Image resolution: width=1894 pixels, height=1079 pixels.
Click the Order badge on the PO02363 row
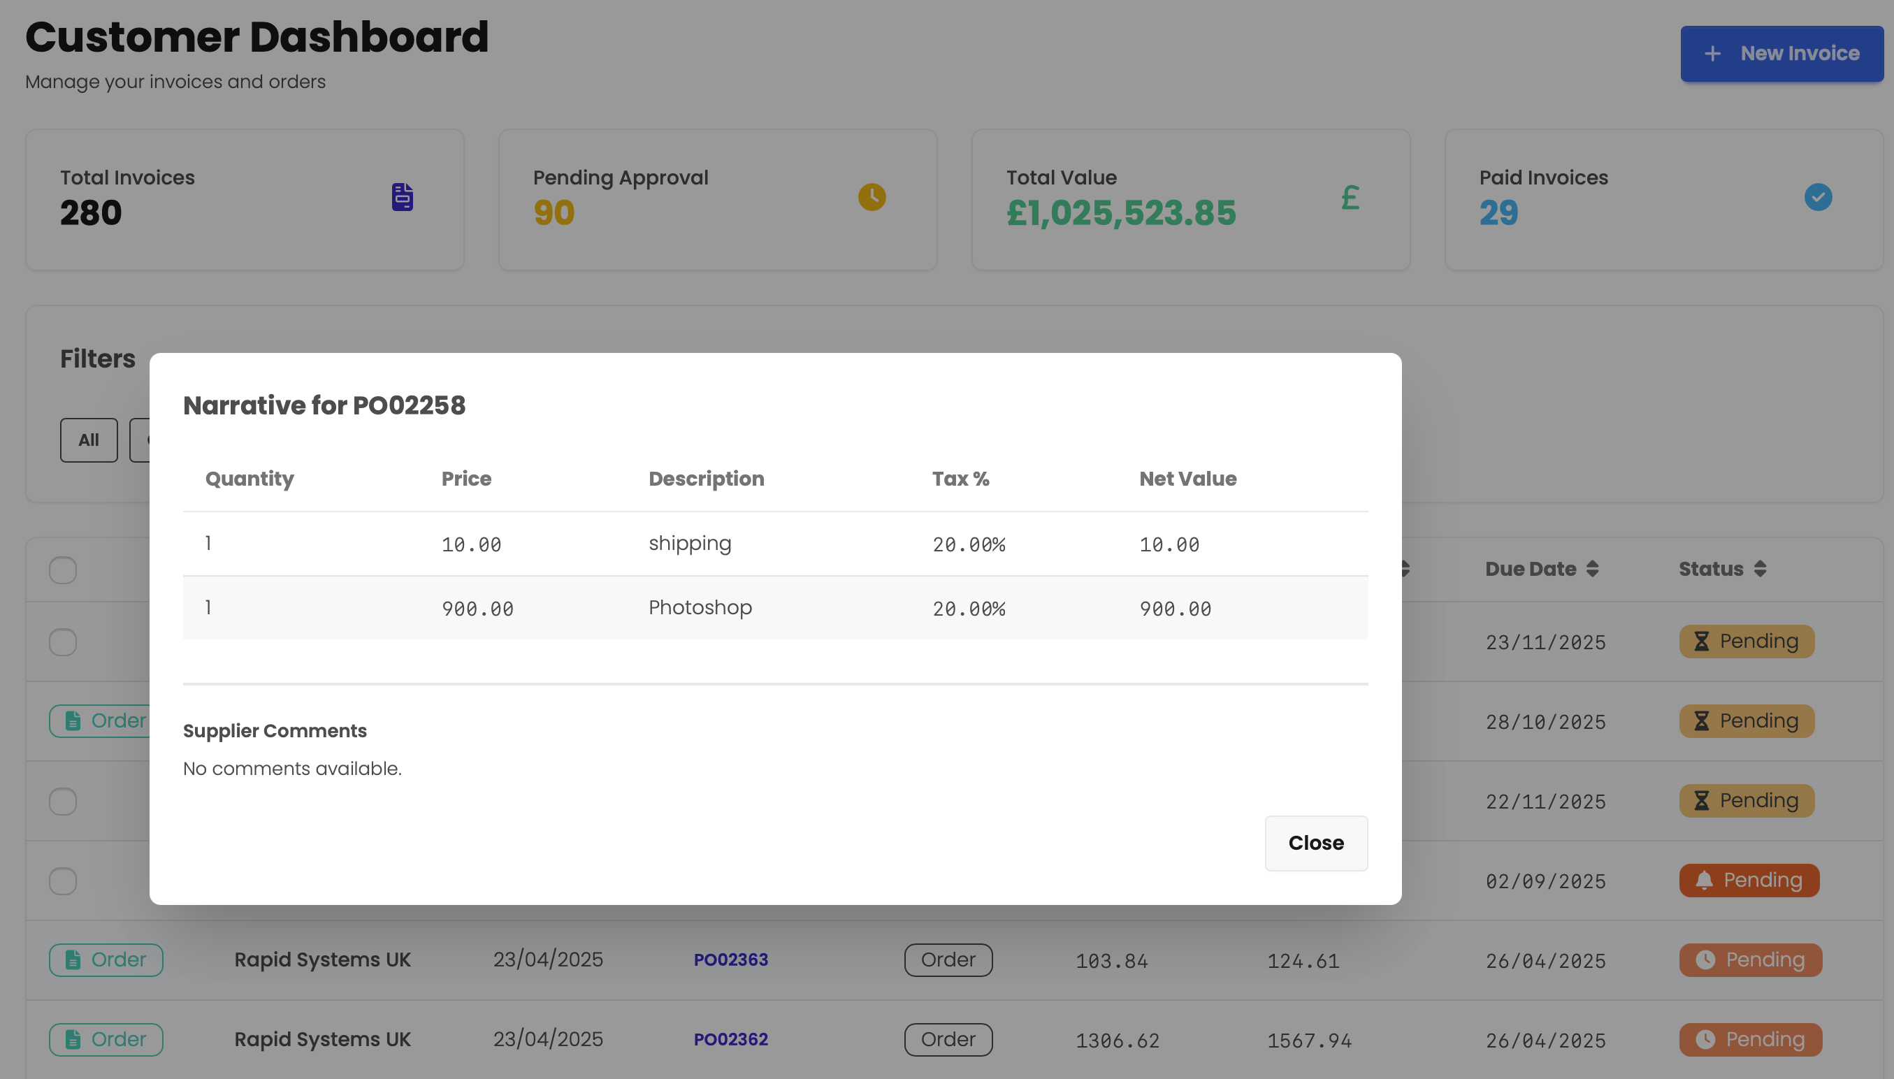coord(948,959)
